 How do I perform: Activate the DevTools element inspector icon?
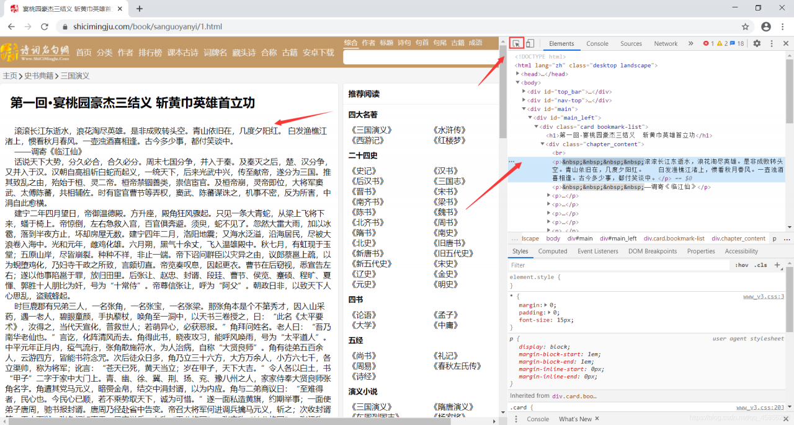[x=516, y=43]
